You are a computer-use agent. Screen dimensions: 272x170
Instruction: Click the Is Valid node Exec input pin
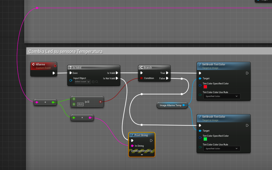[71, 73]
